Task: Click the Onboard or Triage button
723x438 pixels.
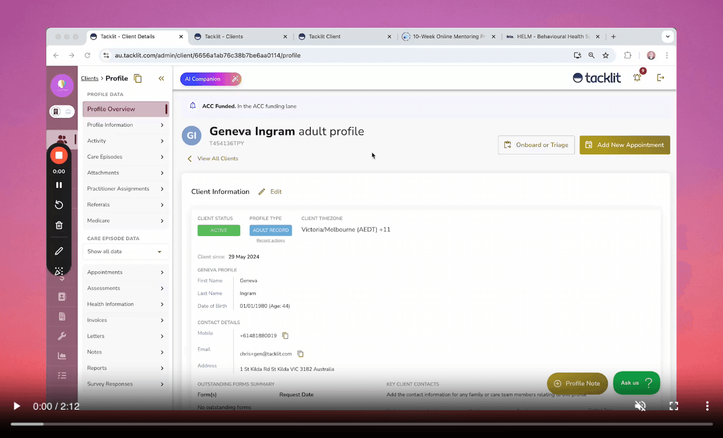Action: pyautogui.click(x=536, y=145)
